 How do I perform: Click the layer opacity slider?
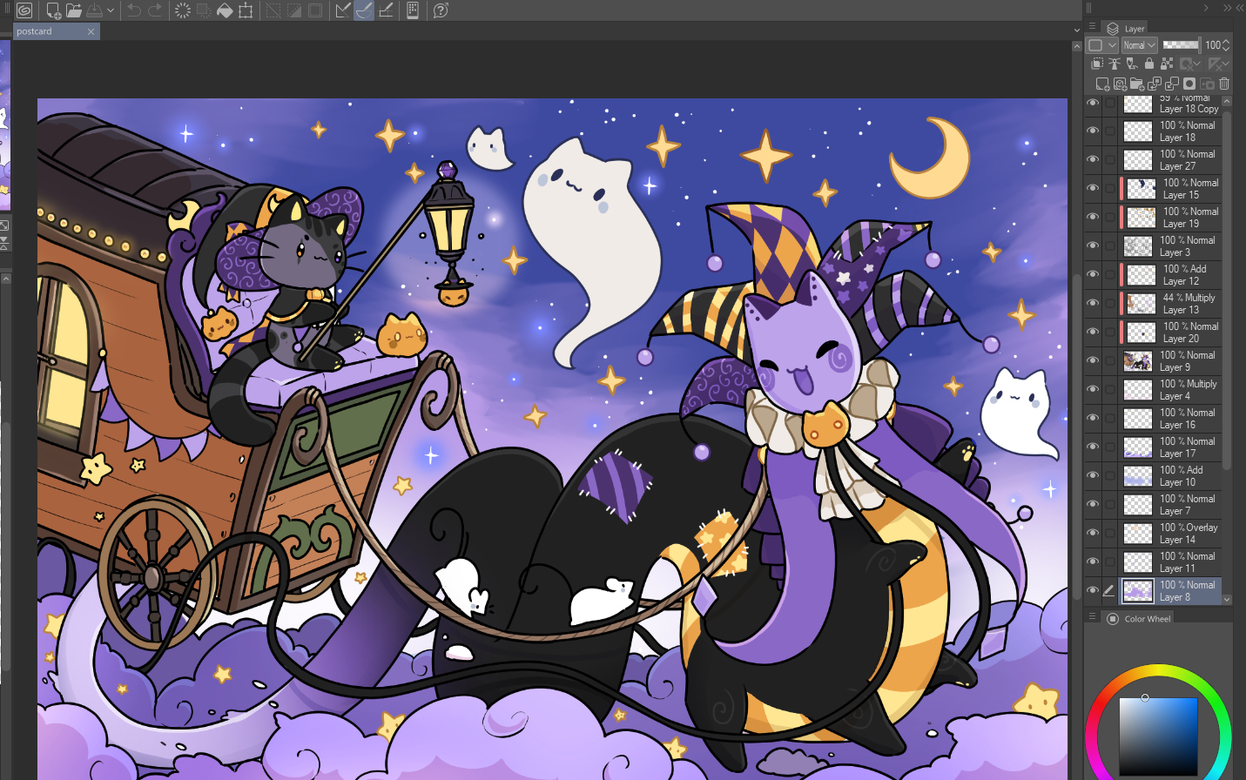[1181, 45]
